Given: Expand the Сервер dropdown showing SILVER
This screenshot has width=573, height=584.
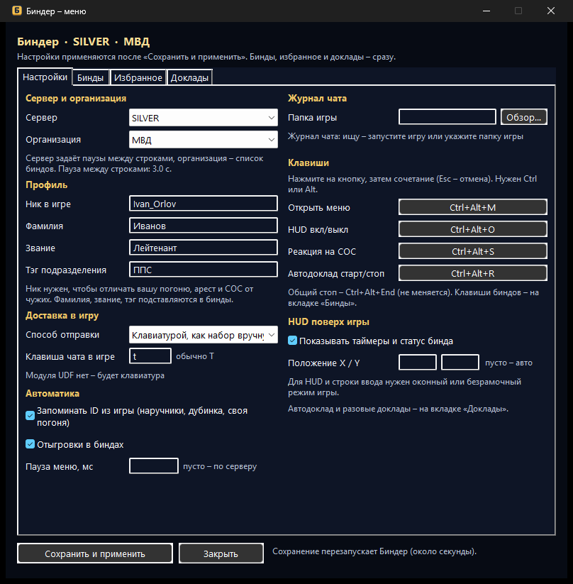Looking at the screenshot, I should click(x=204, y=118).
